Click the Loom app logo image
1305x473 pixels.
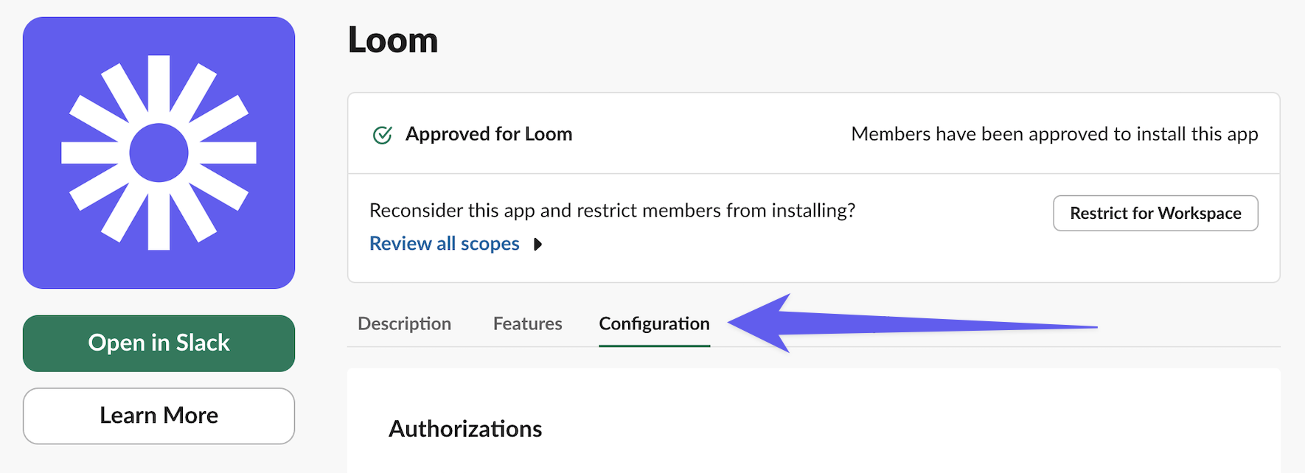pos(159,153)
